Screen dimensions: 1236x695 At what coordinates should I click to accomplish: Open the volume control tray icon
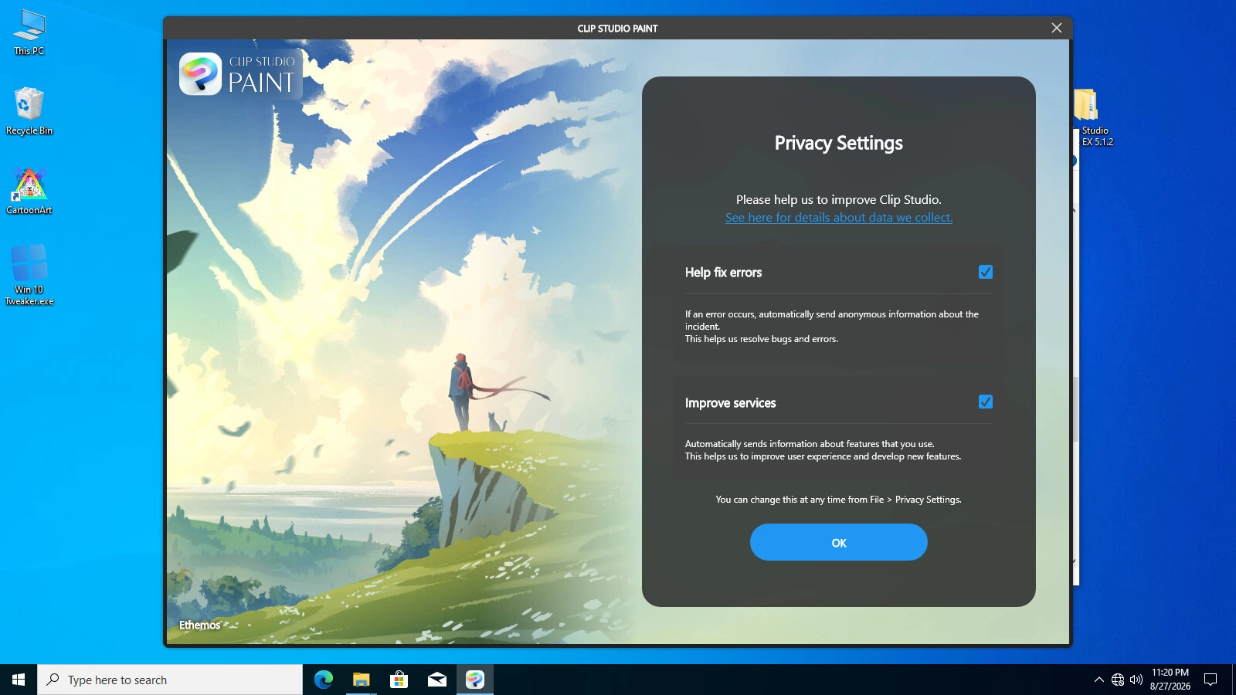1136,680
